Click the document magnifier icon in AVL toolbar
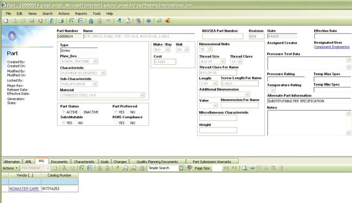 tap(245, 168)
